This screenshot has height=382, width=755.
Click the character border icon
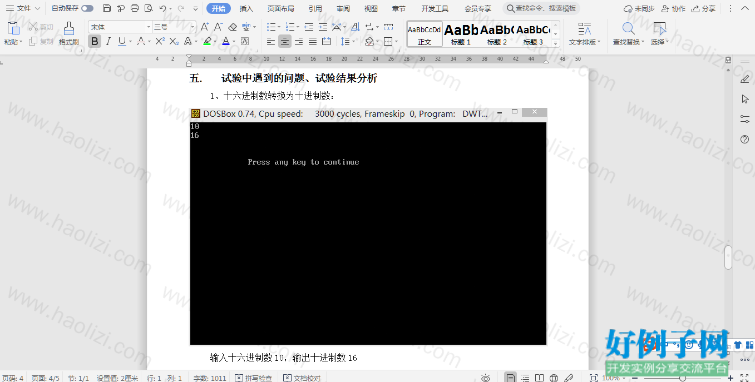245,41
